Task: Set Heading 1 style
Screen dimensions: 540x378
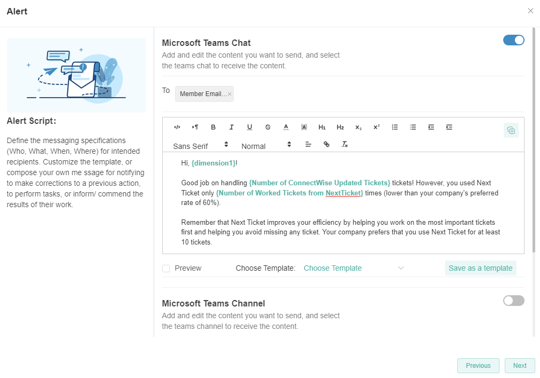Action: (x=322, y=127)
